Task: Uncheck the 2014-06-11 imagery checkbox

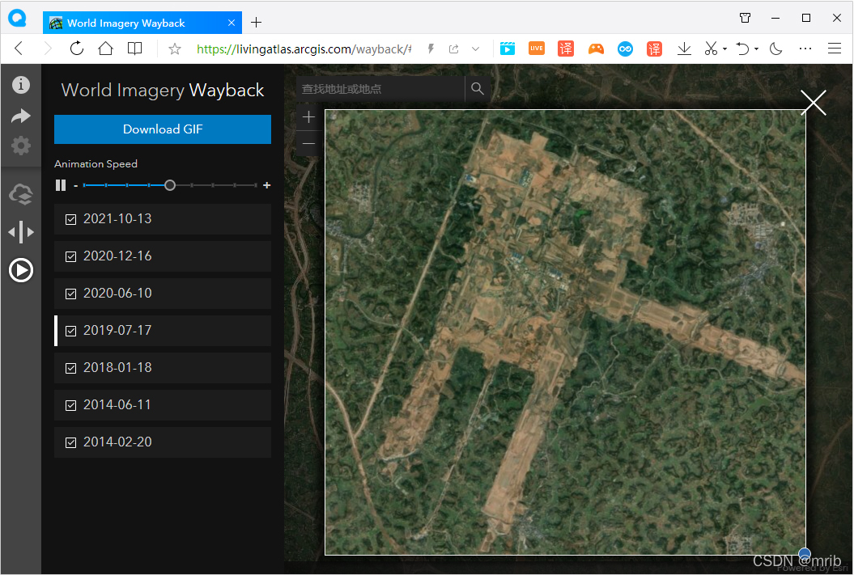Action: coord(70,405)
